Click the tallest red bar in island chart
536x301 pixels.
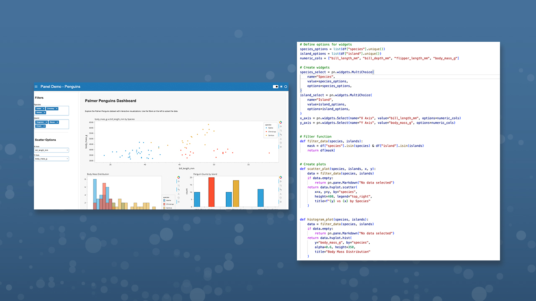211,192
